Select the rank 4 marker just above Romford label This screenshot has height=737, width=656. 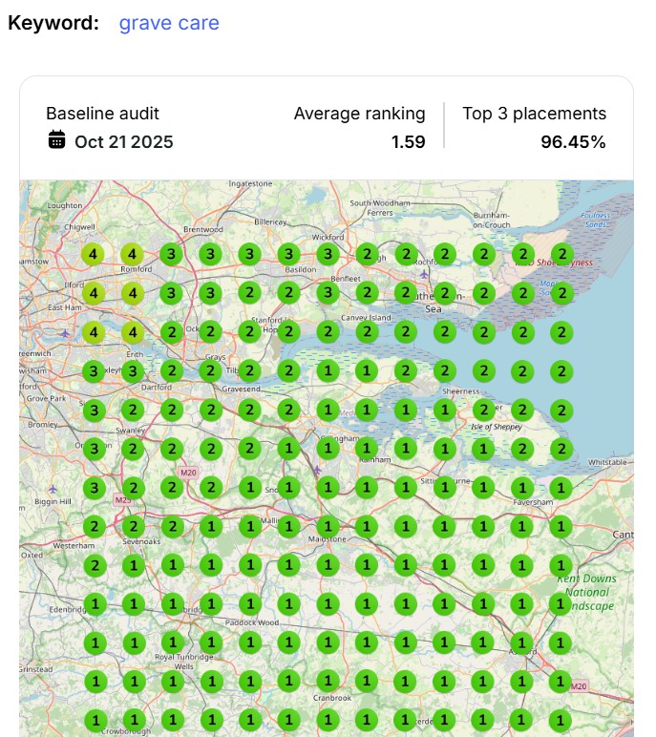coord(132,254)
